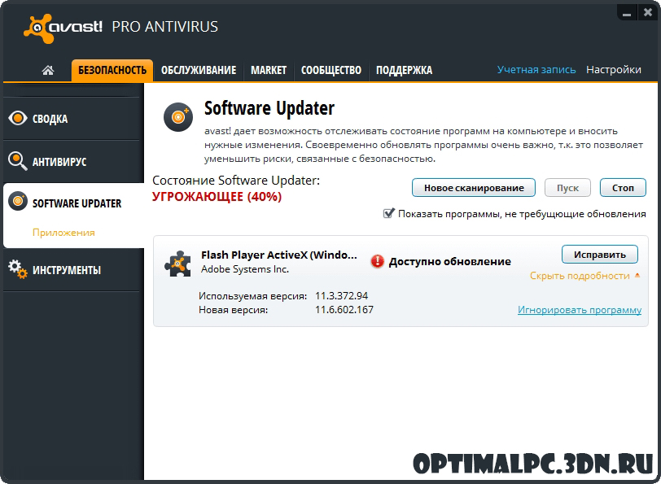
Task: Open Учетная запись link
Action: coord(536,69)
